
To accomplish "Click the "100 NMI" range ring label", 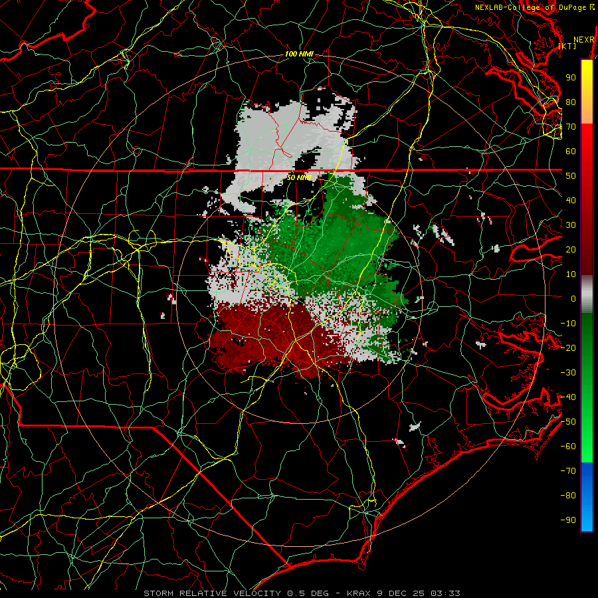I will pyautogui.click(x=299, y=54).
